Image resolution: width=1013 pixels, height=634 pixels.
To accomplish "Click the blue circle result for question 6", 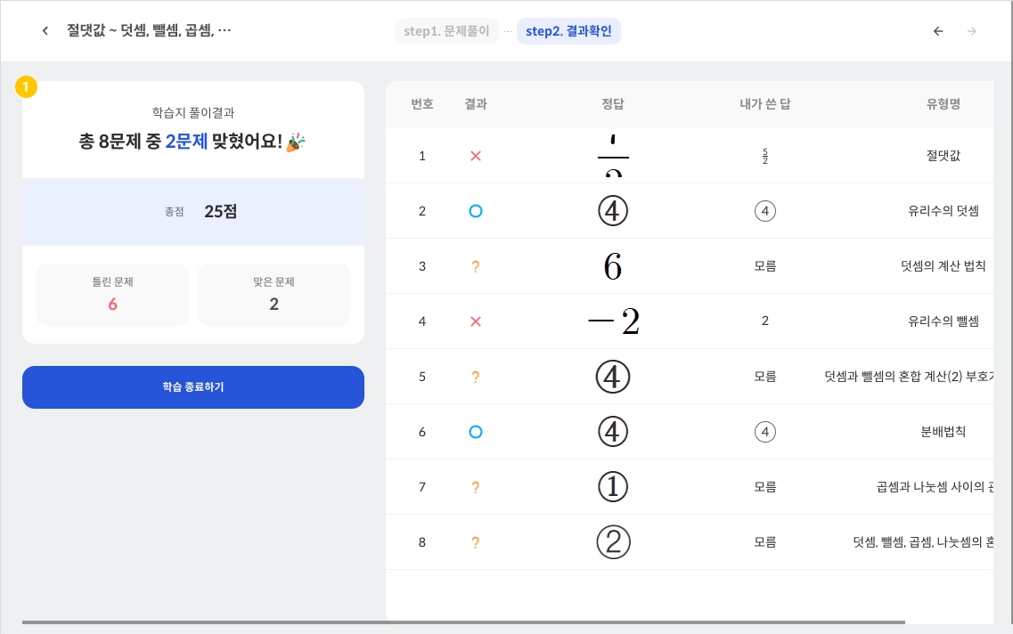I will click(x=476, y=432).
